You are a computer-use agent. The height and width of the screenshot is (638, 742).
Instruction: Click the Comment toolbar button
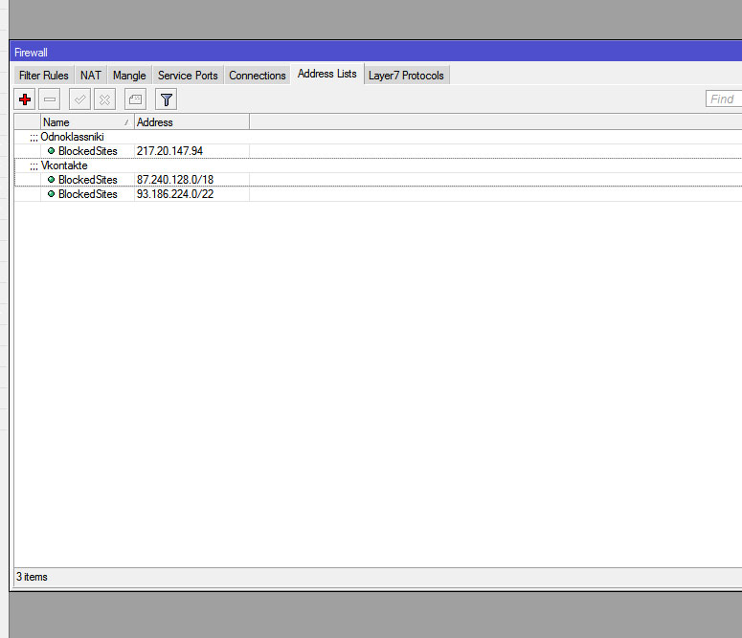135,99
